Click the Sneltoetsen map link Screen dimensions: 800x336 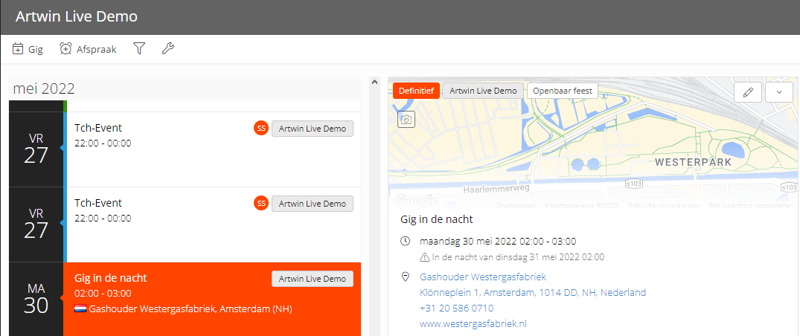tap(516, 205)
